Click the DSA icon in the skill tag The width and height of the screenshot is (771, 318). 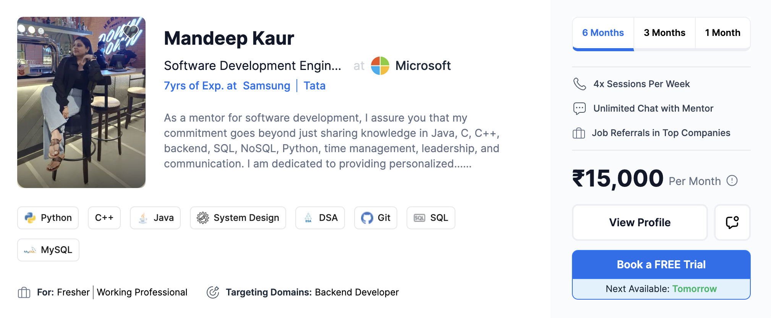(x=308, y=218)
